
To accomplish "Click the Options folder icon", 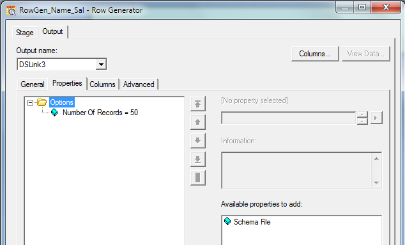I will click(42, 102).
